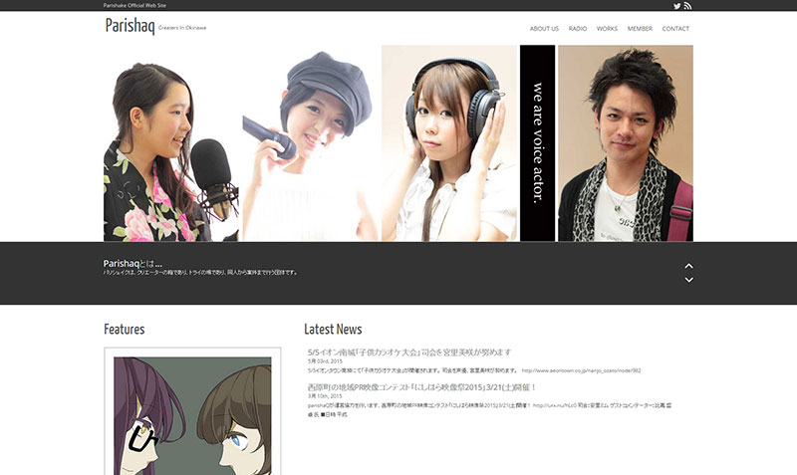Click the girl with cap and microphone photo

click(310, 143)
